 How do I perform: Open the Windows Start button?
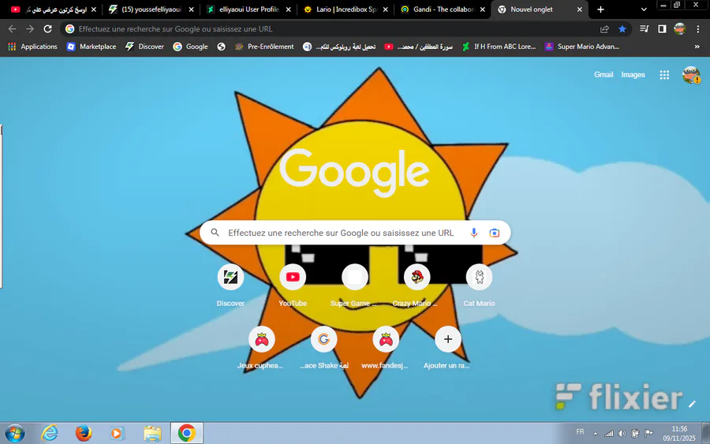pyautogui.click(x=14, y=433)
